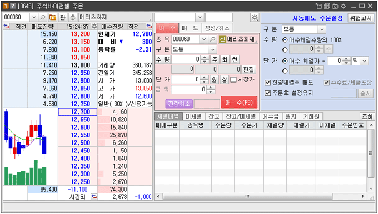This screenshot has width=378, height=214.
Task: Click the 조회 query button
Action: coord(367,116)
